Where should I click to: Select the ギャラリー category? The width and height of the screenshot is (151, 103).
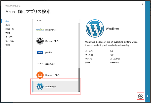pyautogui.click(x=10, y=37)
